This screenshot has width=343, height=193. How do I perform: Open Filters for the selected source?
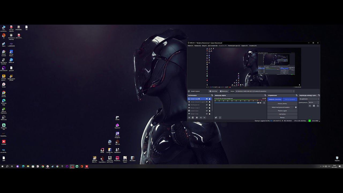point(224,91)
